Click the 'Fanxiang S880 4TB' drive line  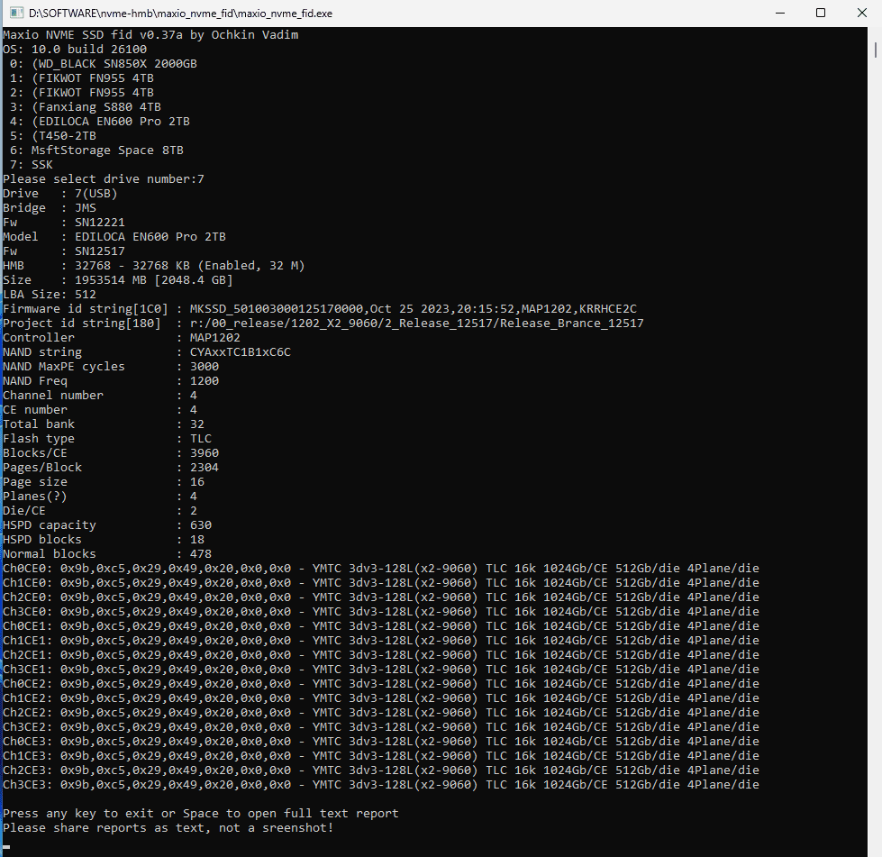coord(85,107)
